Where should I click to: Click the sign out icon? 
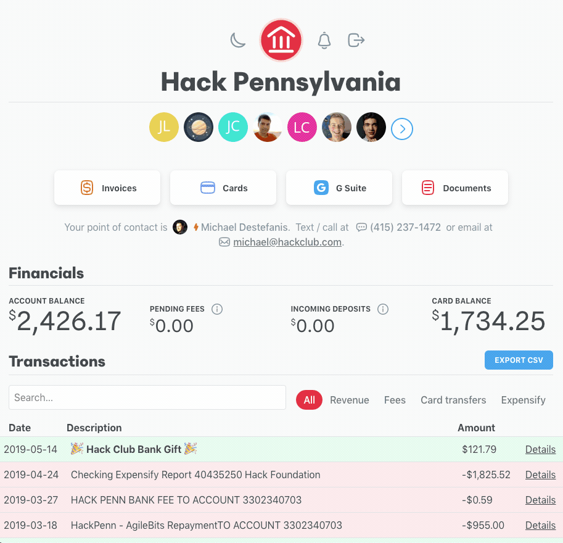[x=356, y=40]
